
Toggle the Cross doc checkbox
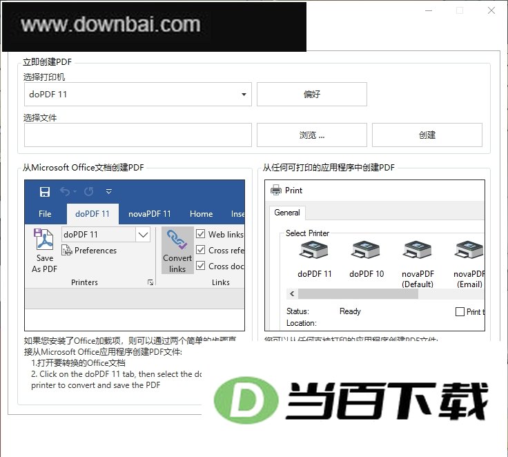tap(201, 266)
